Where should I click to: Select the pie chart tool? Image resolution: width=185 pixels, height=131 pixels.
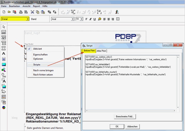pos(4,107)
